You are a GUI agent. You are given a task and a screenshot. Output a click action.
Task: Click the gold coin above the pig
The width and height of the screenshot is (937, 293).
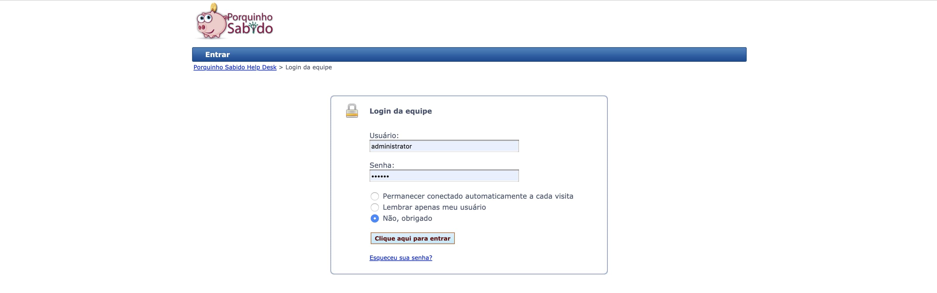214,7
